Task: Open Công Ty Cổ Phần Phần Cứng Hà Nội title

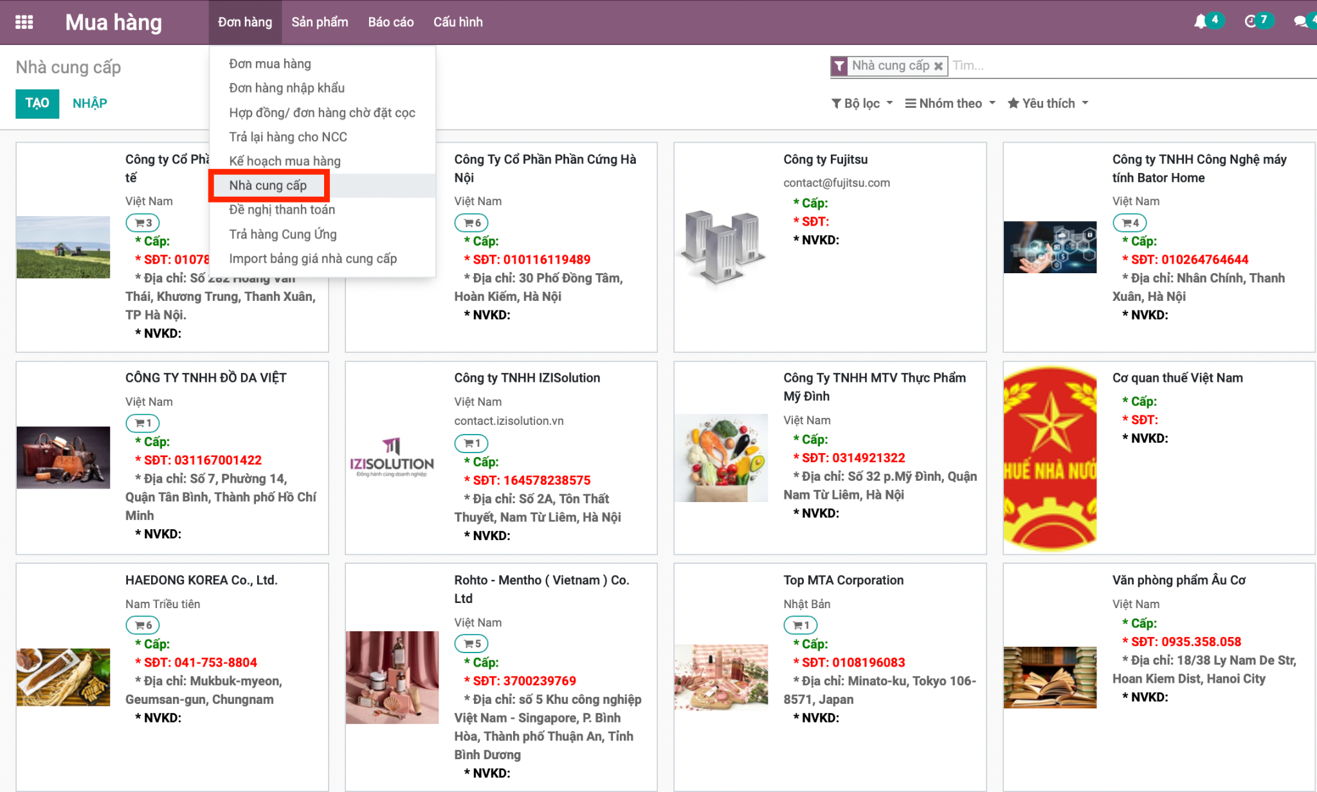Action: click(545, 168)
